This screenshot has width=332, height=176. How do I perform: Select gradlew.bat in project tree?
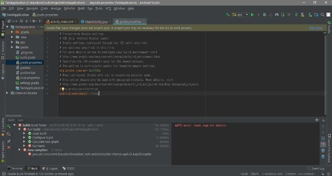tap(28, 73)
